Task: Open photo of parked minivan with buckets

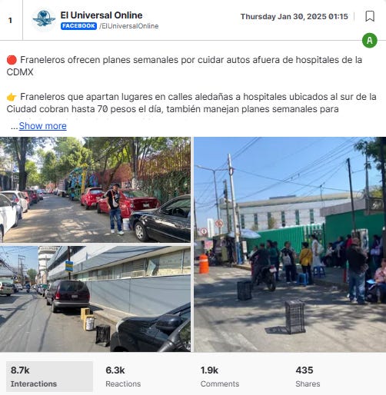Action: pos(95,298)
